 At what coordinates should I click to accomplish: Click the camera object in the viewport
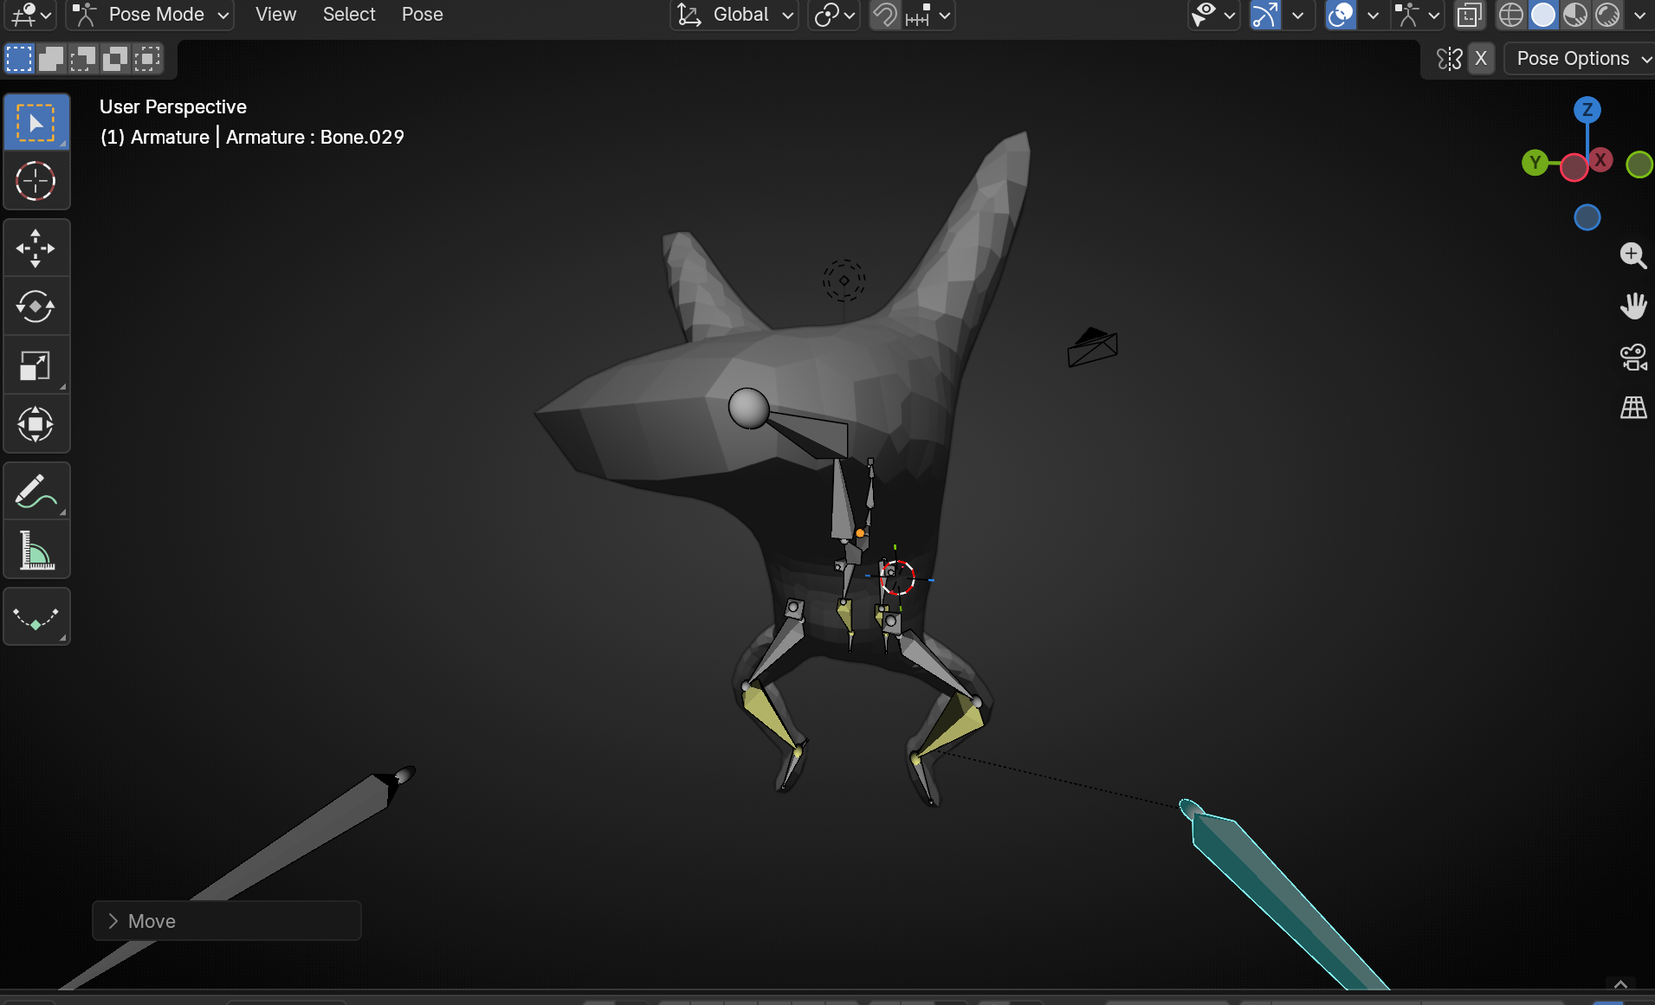click(1092, 347)
